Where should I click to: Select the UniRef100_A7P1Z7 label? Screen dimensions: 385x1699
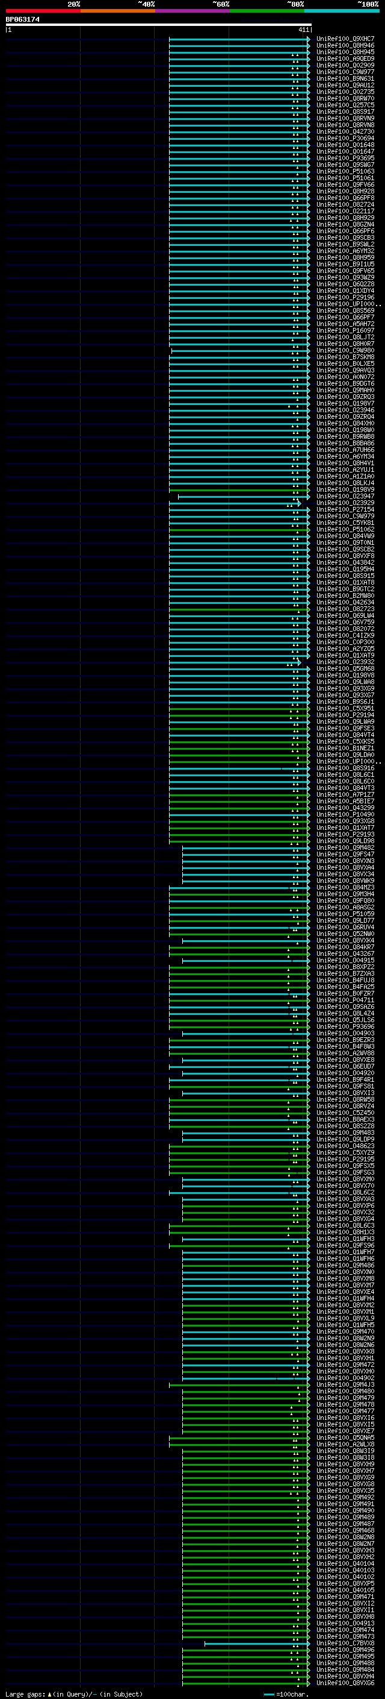pos(345,795)
